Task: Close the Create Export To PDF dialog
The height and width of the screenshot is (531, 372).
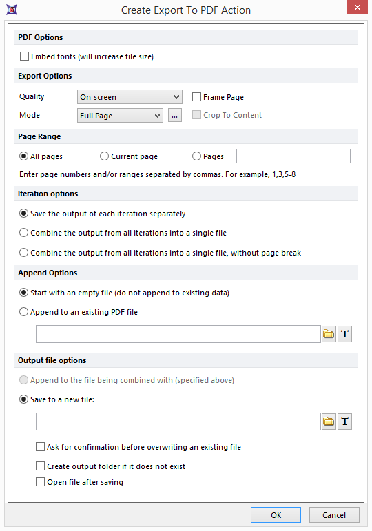Action: point(357,7)
